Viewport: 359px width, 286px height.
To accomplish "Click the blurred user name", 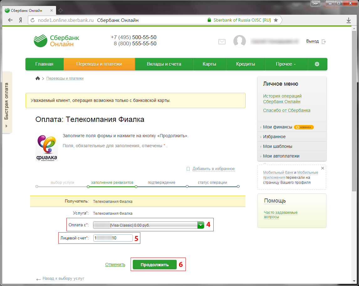I will point(275,41).
